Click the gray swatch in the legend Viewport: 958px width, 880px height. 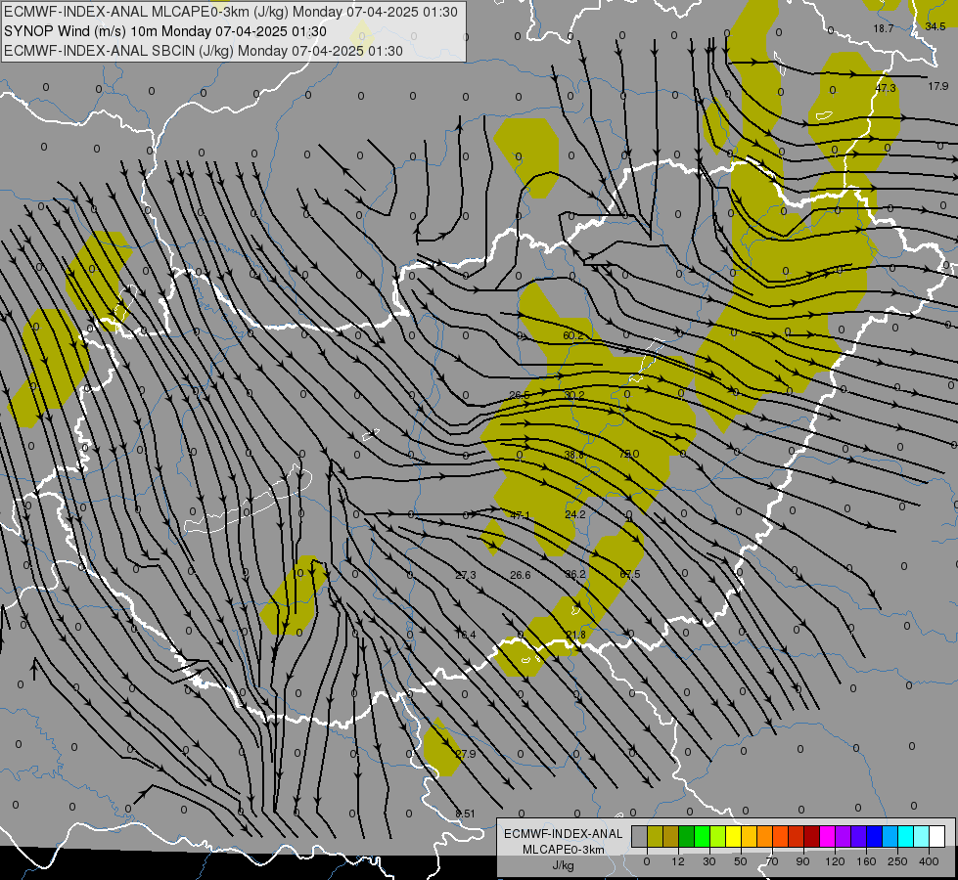(x=640, y=836)
